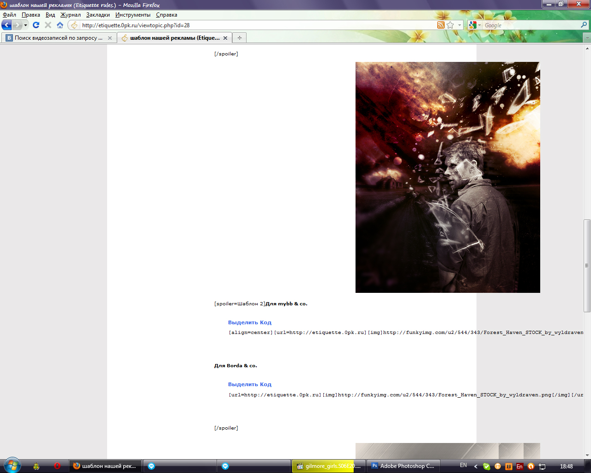Viewport: 591px width, 473px height.
Task: Click the Stop loading X icon
Action: [48, 25]
